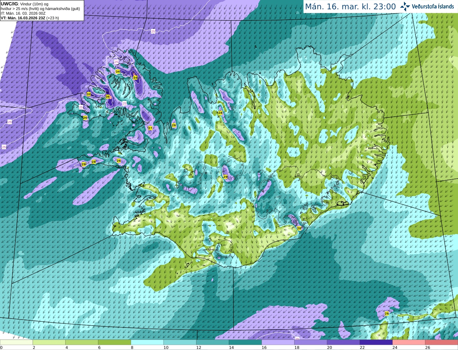Screen dimensions: 458x350
Task: Pick the 4–6 m/s green swatch
Action: 82,342
